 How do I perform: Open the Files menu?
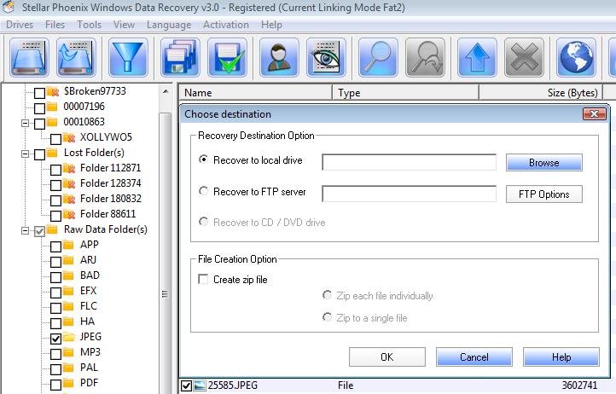tap(55, 25)
